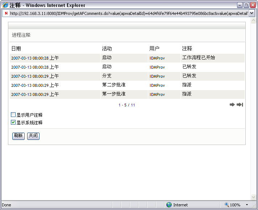Image resolution: width=258 pixels, height=210 pixels.
Task: Click Done status bar text
Action: (x=7, y=205)
